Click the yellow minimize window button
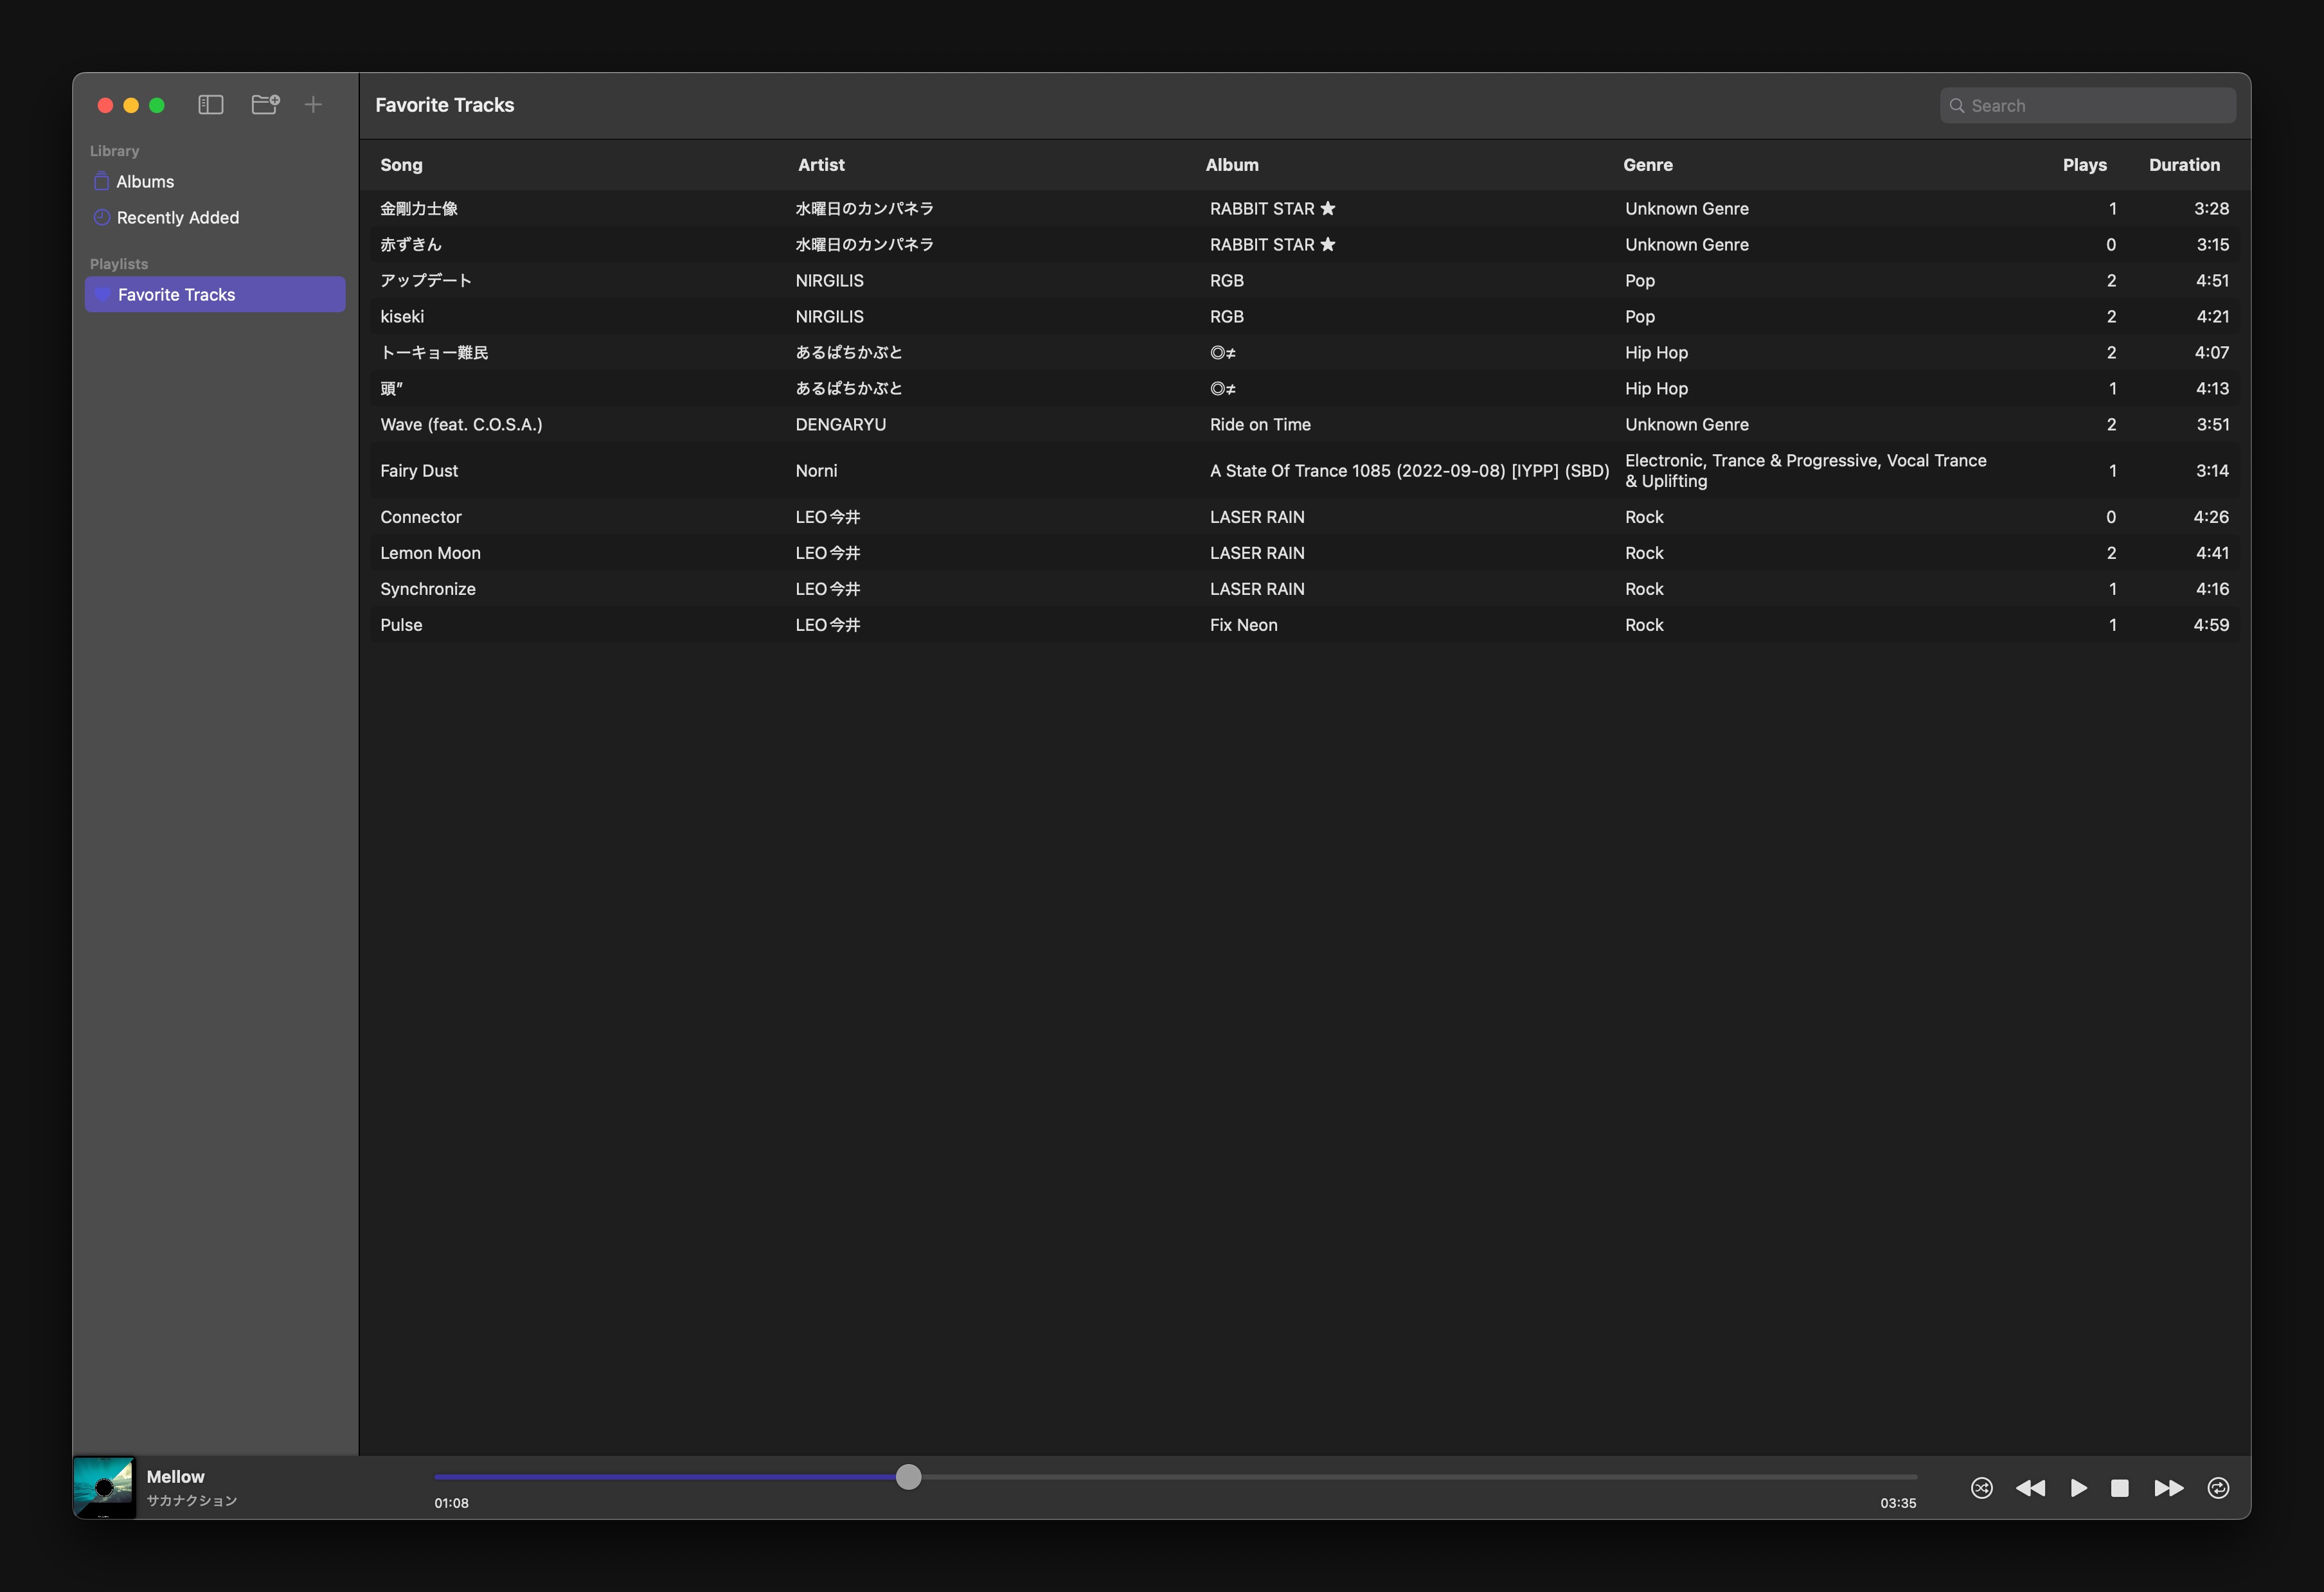 coord(131,105)
